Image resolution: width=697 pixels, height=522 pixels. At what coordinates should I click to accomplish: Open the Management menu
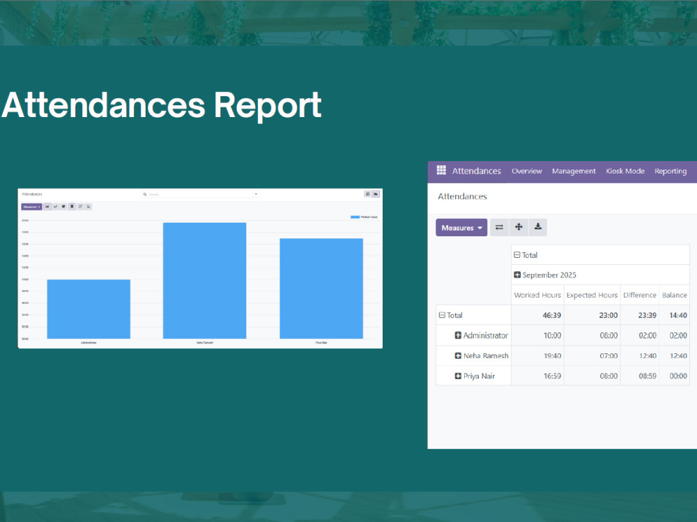coord(574,171)
